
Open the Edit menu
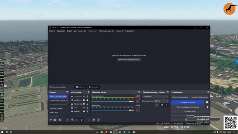tap(61, 31)
